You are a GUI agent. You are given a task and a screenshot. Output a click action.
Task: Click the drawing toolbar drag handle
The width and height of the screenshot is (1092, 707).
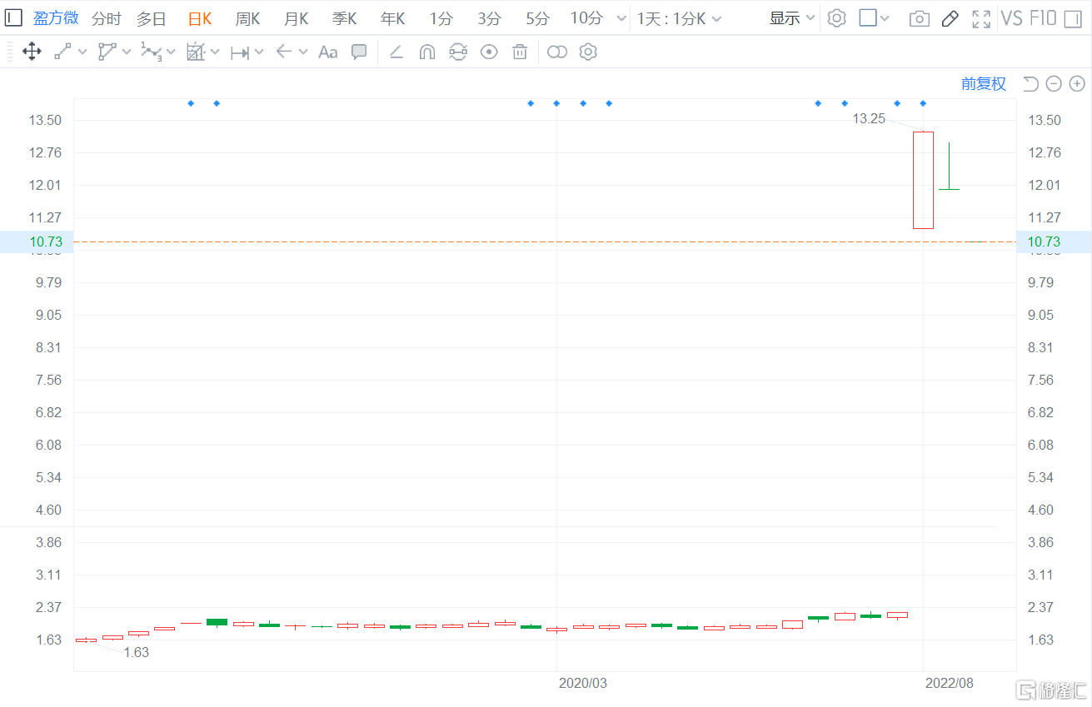(x=9, y=52)
